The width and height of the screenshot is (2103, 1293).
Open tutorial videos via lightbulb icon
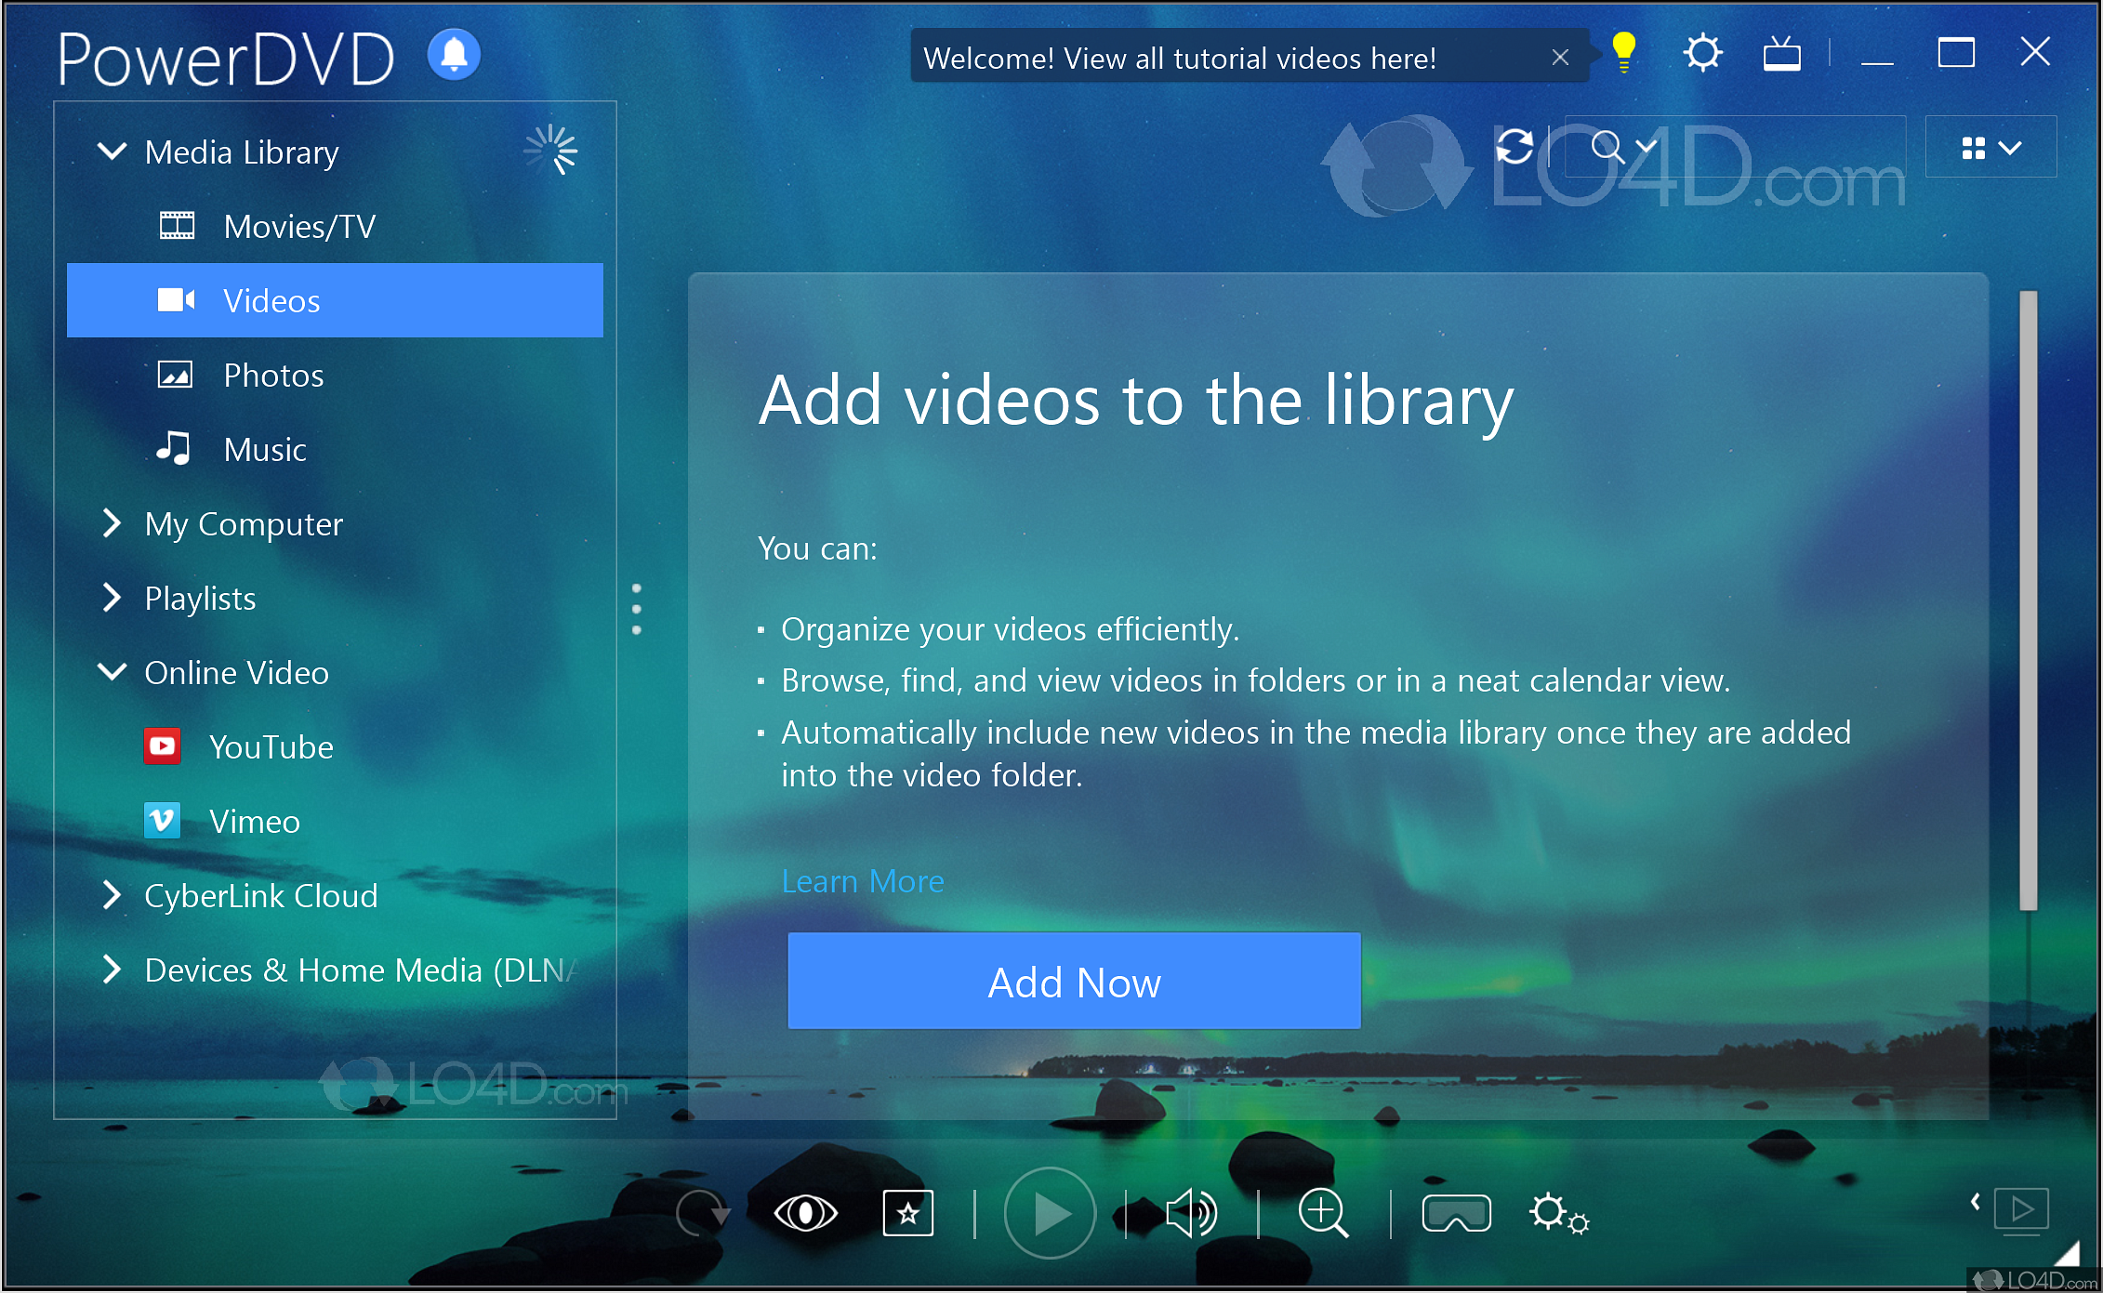(x=1623, y=53)
